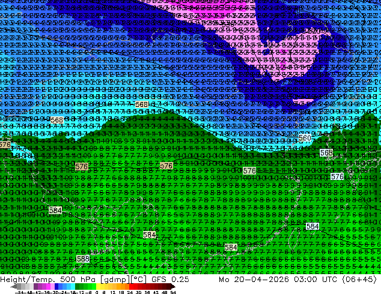Click the 588 contour label

pos(83,259)
